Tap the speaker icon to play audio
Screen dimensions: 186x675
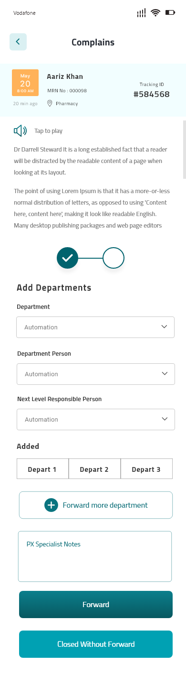[21, 131]
